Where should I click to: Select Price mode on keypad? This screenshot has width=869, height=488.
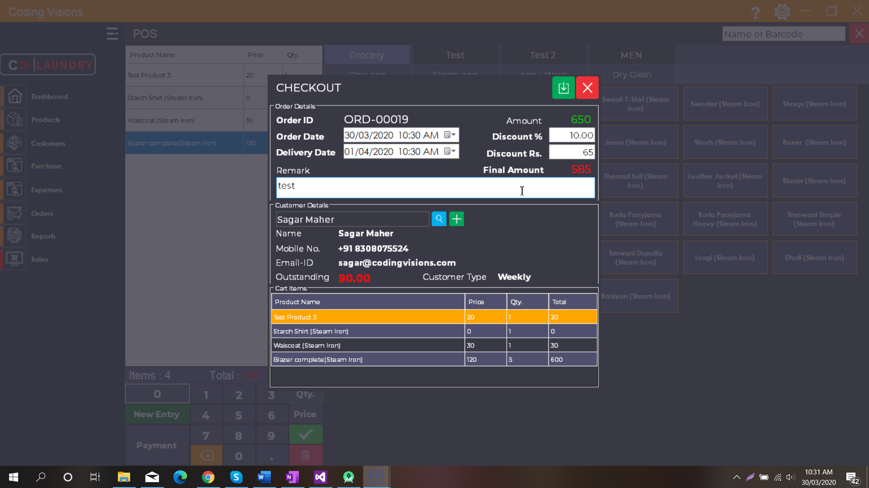tap(305, 414)
